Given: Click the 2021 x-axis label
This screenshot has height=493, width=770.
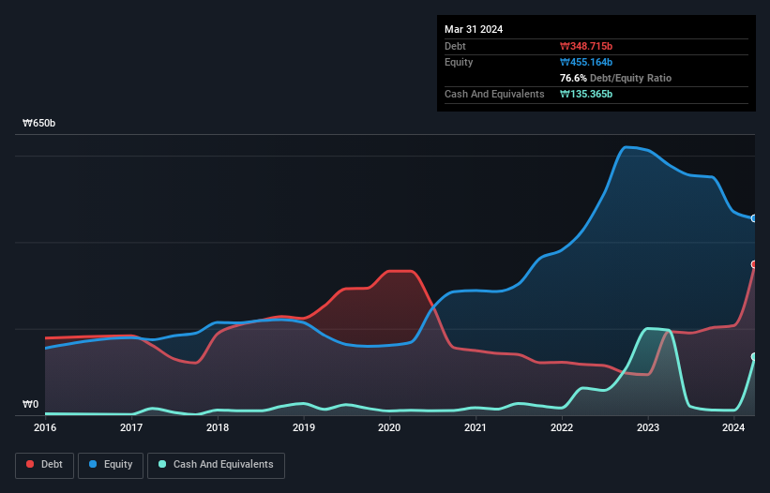Looking at the screenshot, I should [x=476, y=427].
